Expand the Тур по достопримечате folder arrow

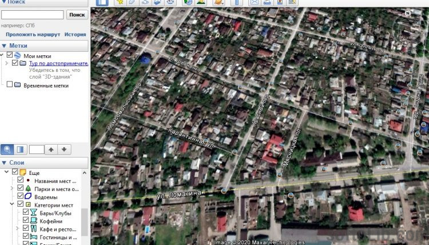tap(7, 63)
